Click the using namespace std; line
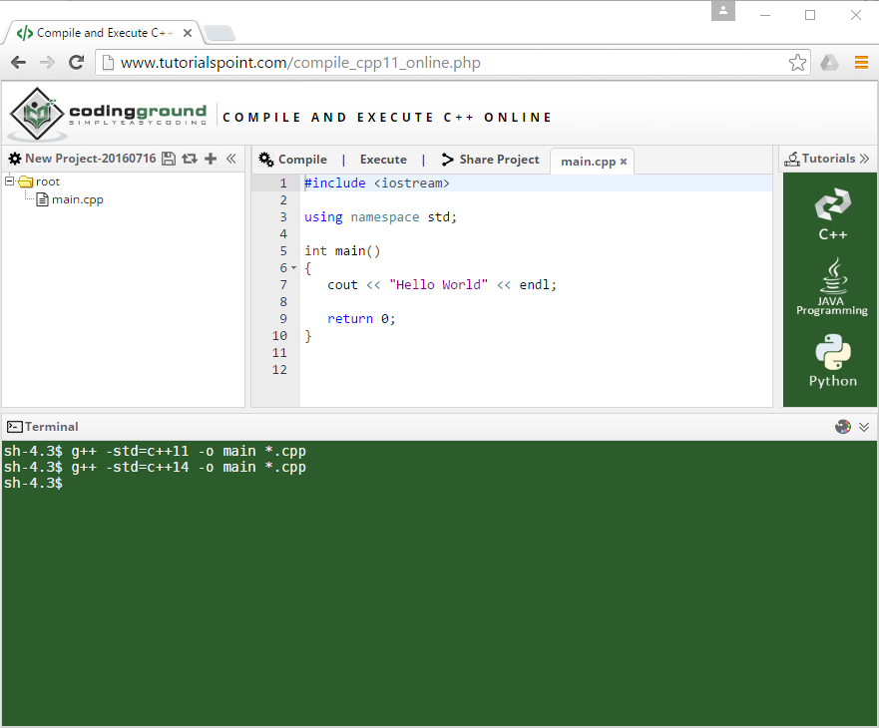This screenshot has width=879, height=728. tap(380, 217)
